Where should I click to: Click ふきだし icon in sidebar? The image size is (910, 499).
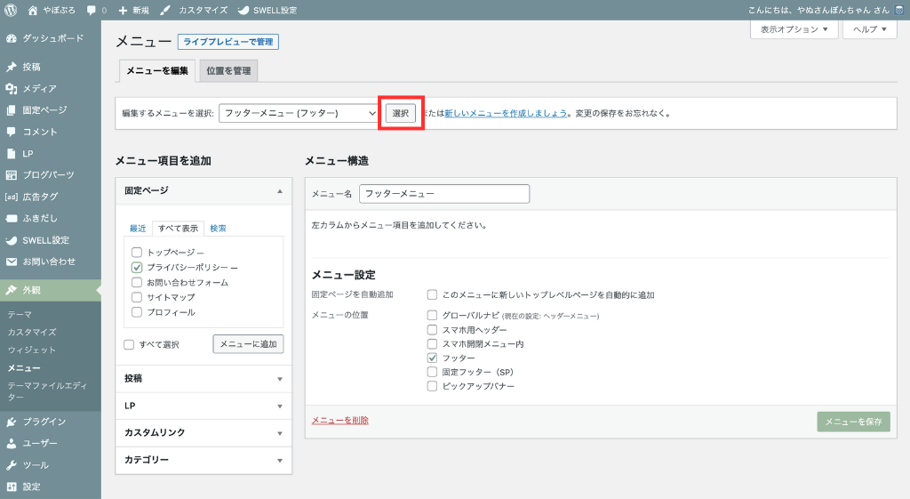tap(11, 219)
